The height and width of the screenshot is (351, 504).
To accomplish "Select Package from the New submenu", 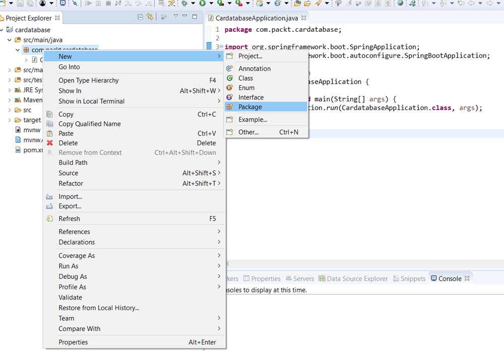I will (250, 107).
